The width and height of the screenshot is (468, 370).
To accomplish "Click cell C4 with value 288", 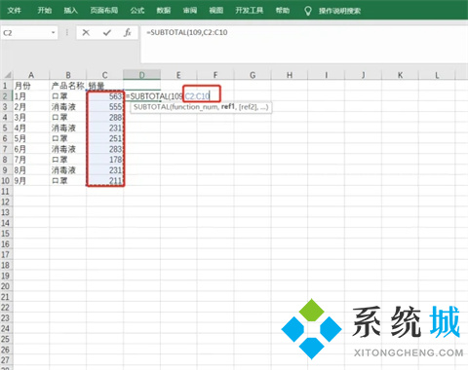I will point(104,117).
